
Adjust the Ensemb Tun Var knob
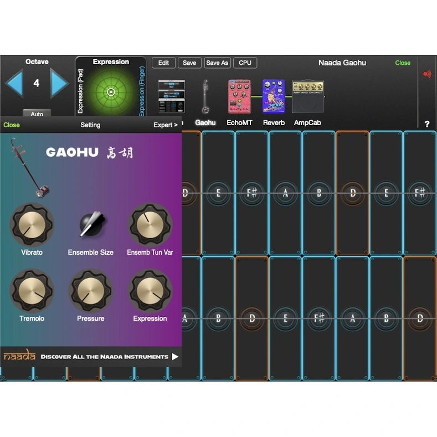pos(150,224)
